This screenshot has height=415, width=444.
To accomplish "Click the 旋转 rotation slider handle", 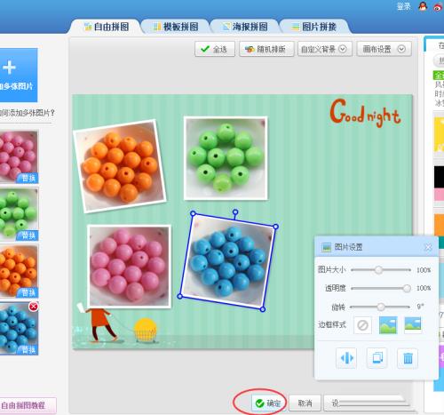I will 381,307.
